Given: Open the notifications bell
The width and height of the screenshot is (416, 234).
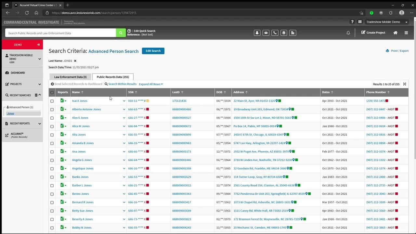Looking at the screenshot, I should point(348,33).
